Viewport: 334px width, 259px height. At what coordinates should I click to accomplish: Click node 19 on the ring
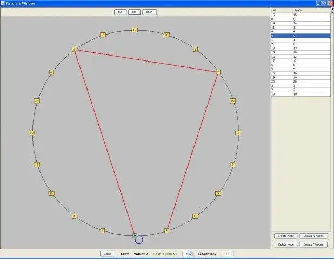(x=135, y=30)
